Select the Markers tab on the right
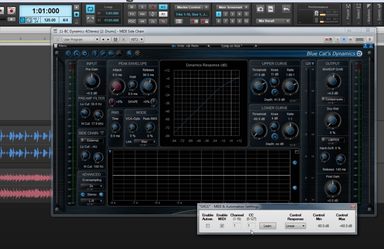The image size is (384, 249). 369,14
